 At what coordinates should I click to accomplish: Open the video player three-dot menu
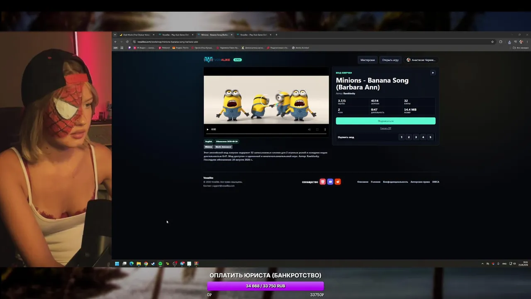[x=325, y=129]
